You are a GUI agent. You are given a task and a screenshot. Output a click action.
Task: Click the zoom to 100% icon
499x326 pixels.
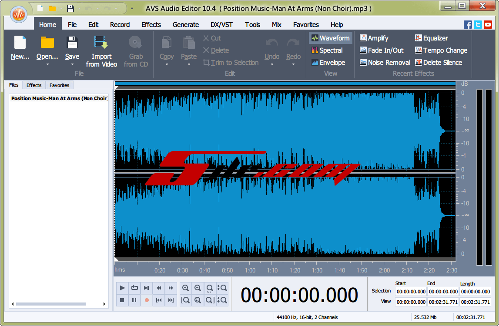210,288
